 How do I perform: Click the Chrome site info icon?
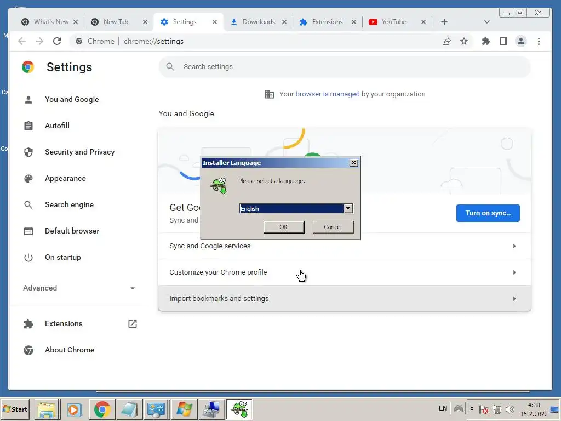[x=79, y=41]
